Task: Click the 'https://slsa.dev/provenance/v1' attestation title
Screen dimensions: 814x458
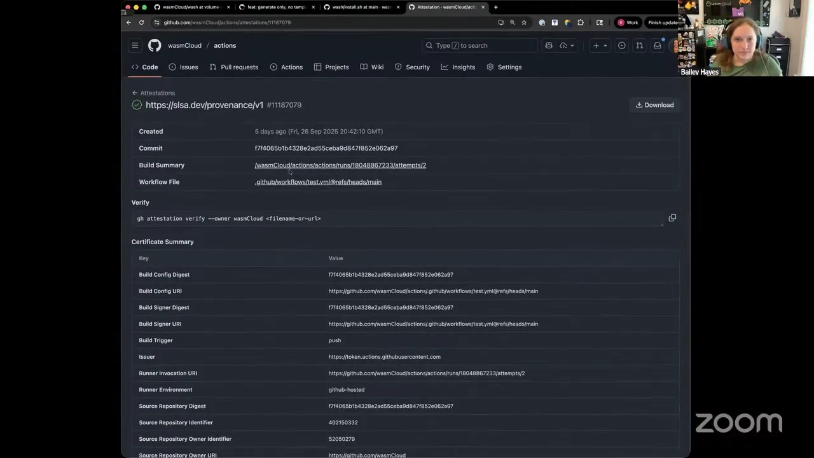Action: [204, 105]
